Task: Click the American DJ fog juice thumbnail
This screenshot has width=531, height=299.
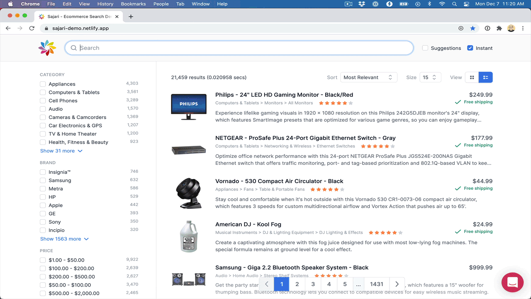Action: coord(189,236)
